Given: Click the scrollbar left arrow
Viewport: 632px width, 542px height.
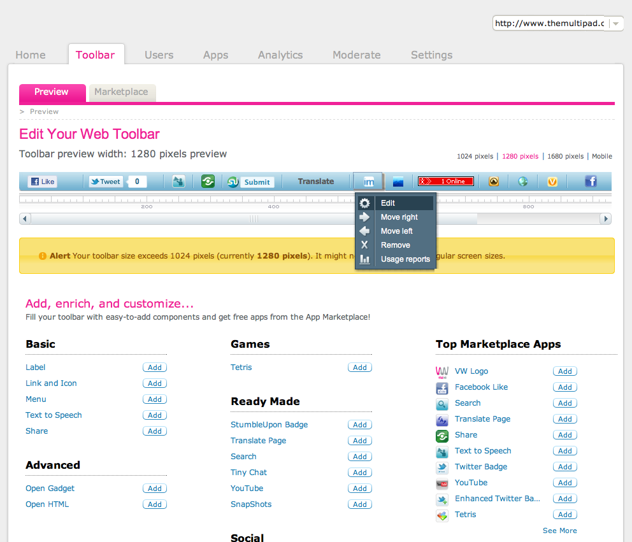Looking at the screenshot, I should pyautogui.click(x=25, y=219).
